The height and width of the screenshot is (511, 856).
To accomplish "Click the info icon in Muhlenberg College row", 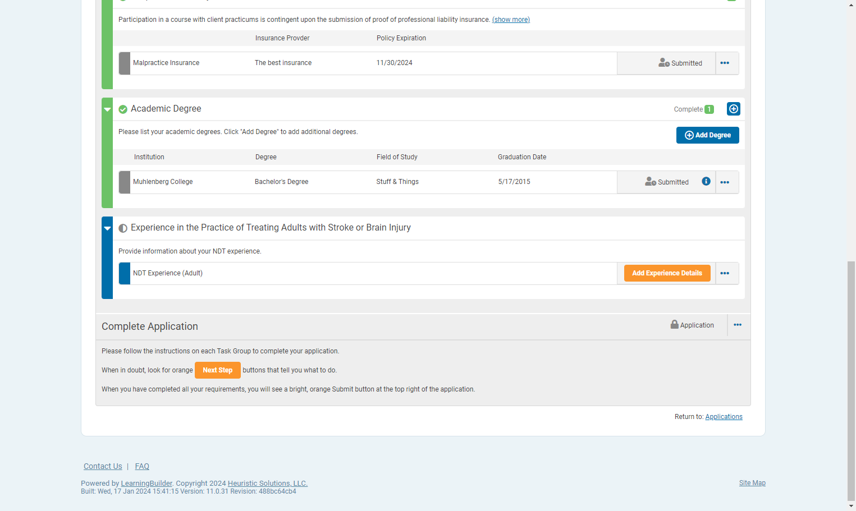I will click(x=706, y=181).
